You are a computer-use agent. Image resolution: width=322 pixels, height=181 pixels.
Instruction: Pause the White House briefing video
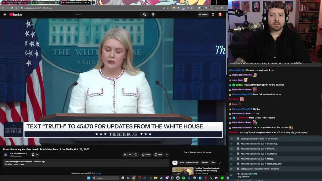(x=113, y=82)
